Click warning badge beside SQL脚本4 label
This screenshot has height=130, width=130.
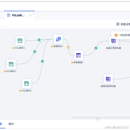[20, 91]
